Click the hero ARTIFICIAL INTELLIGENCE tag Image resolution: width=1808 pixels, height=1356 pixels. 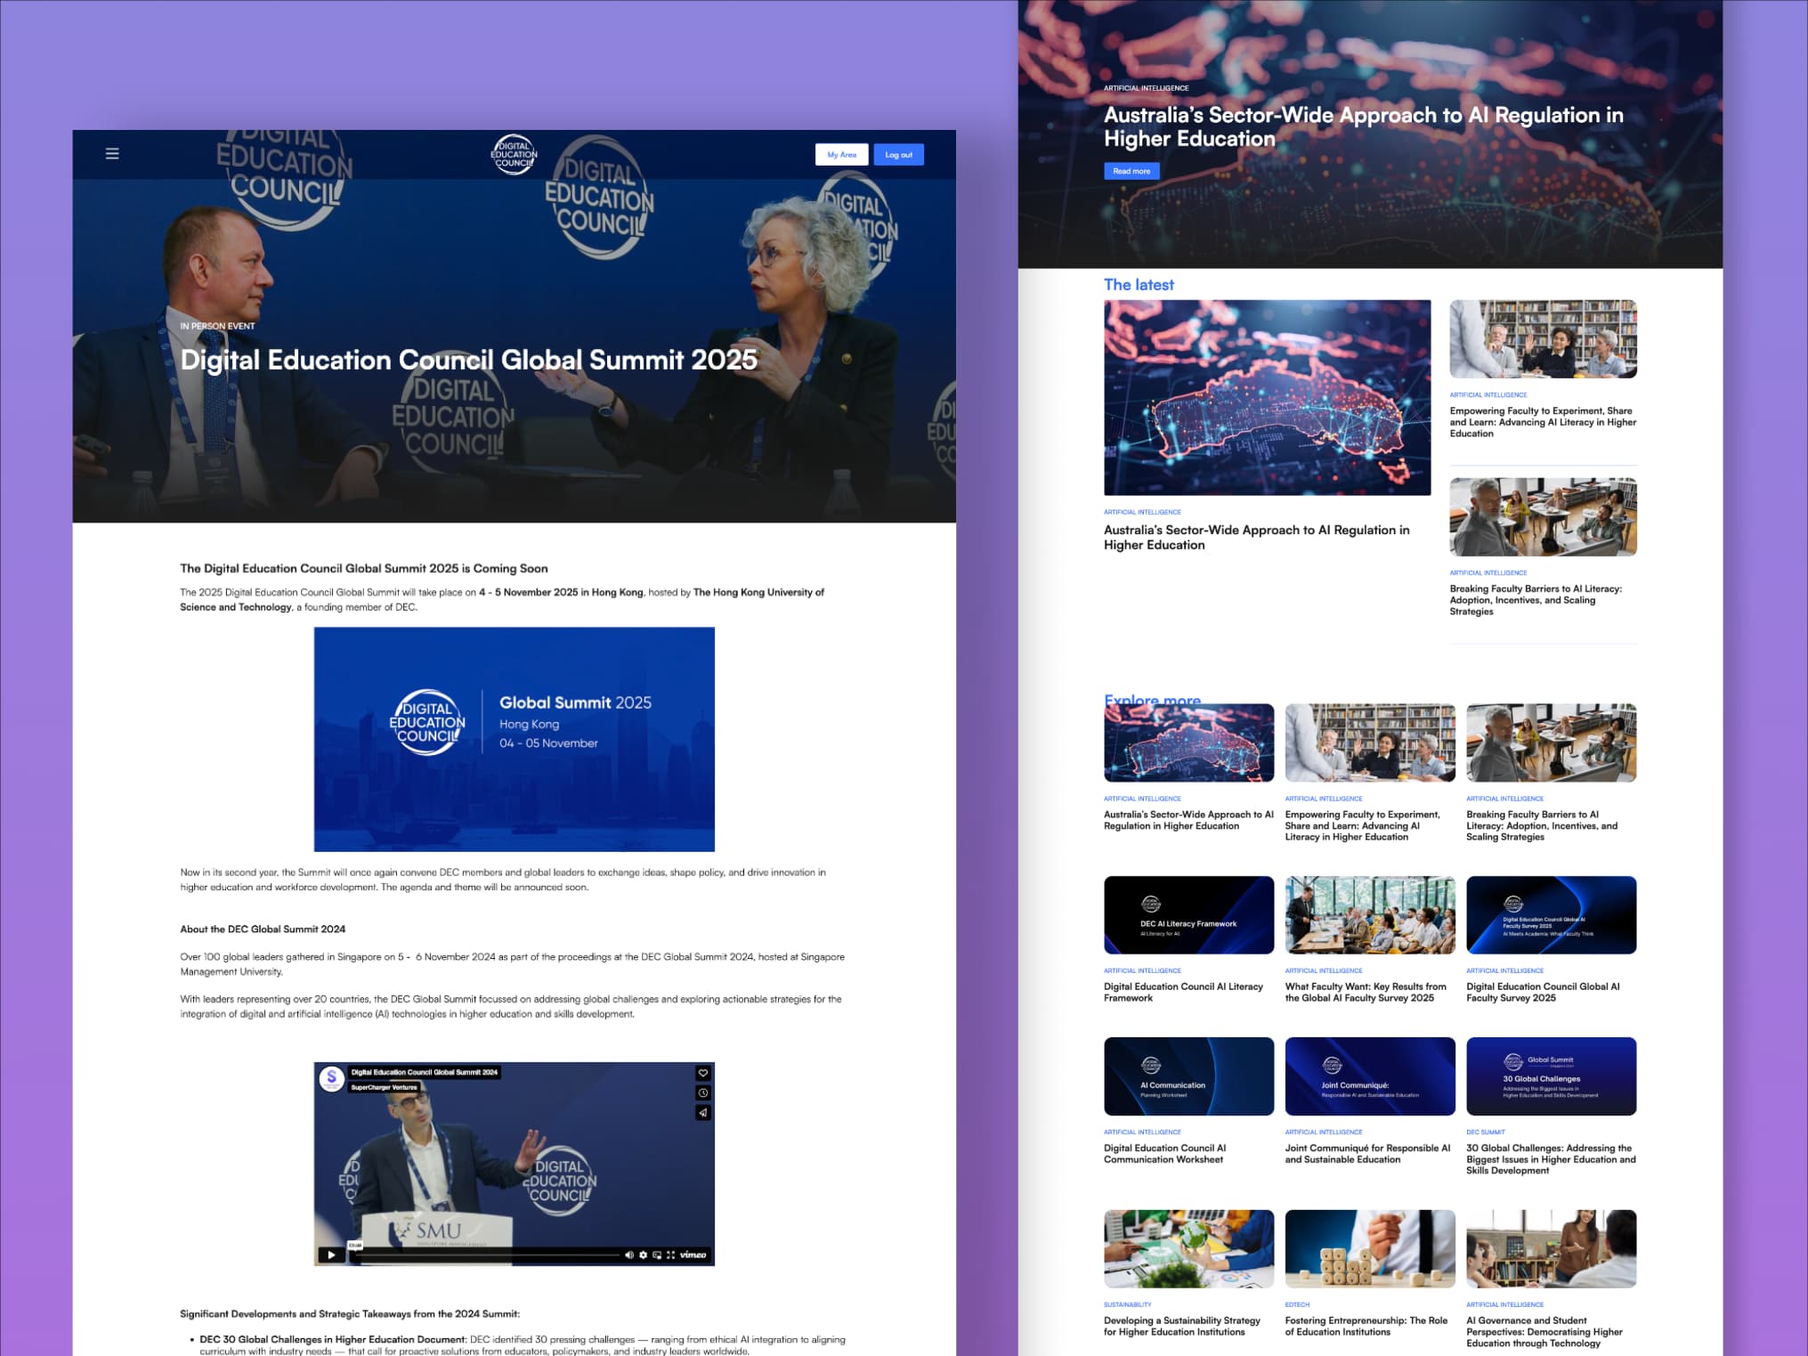[x=1146, y=88]
